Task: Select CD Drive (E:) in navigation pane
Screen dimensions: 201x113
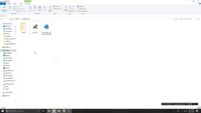Action: (x=9, y=76)
